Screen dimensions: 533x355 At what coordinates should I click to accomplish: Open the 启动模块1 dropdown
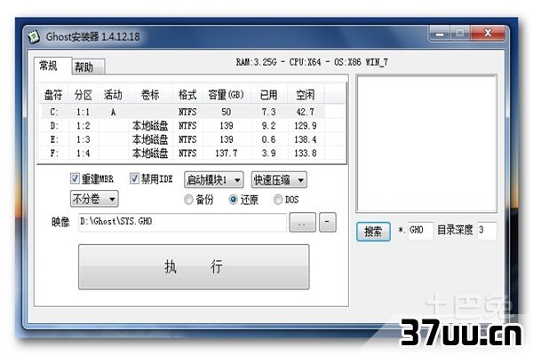point(214,179)
